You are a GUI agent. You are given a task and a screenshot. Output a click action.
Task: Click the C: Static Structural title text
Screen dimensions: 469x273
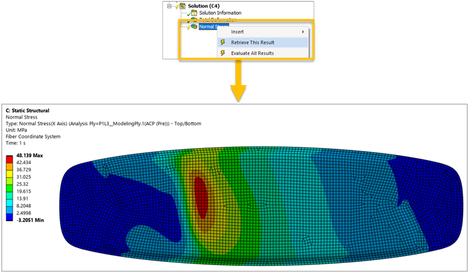pyautogui.click(x=27, y=110)
